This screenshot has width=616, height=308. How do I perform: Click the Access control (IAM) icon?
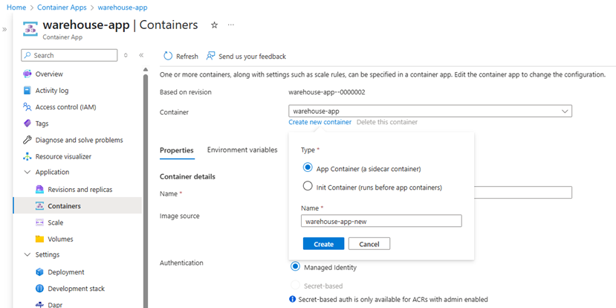click(x=27, y=107)
